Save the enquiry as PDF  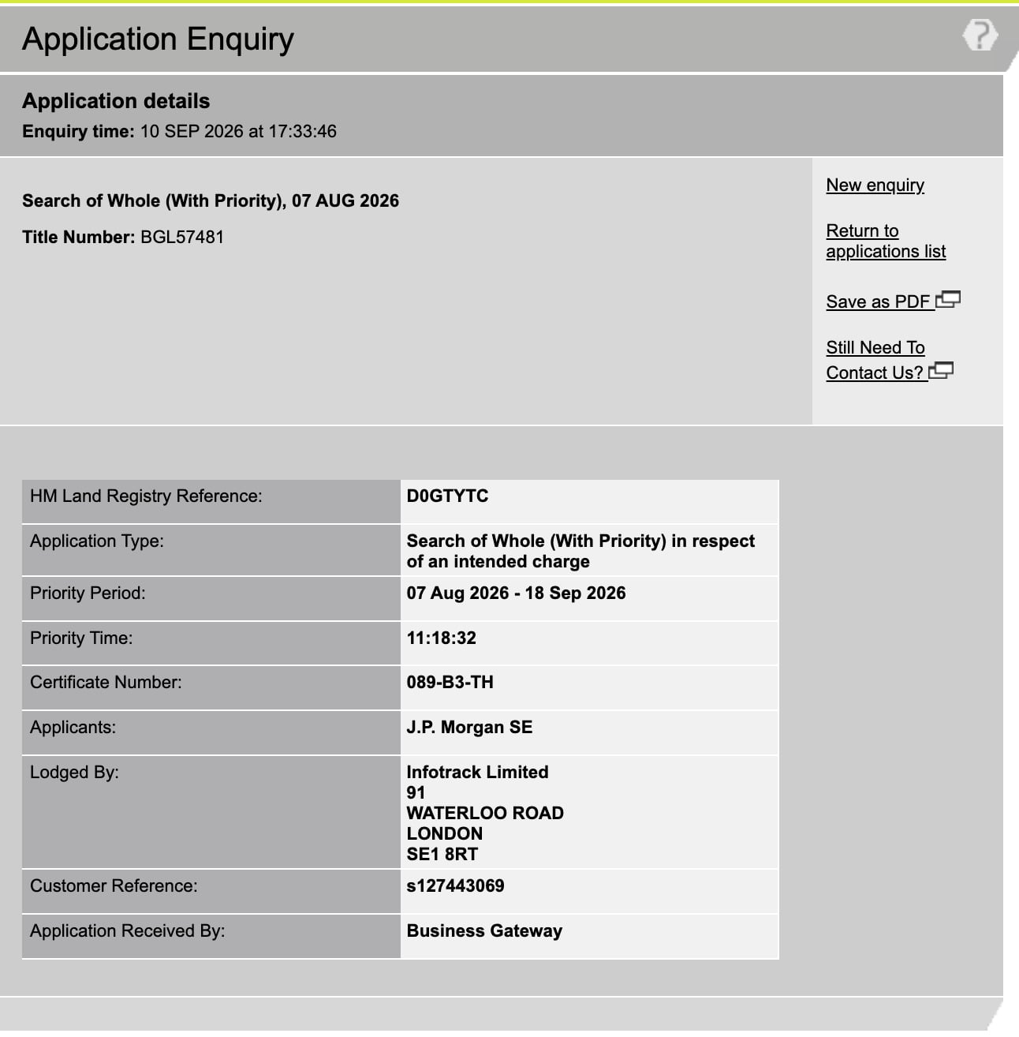pyautogui.click(x=879, y=301)
